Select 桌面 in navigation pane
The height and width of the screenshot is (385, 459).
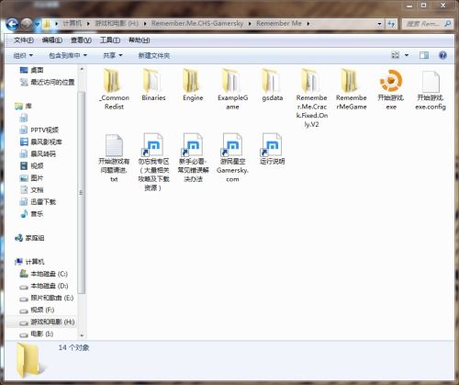pyautogui.click(x=32, y=70)
